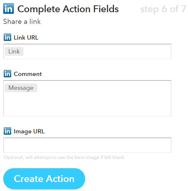Click the LinkedIn icon next to Link URL
Image resolution: width=188 pixels, height=191 pixels.
coord(7,37)
